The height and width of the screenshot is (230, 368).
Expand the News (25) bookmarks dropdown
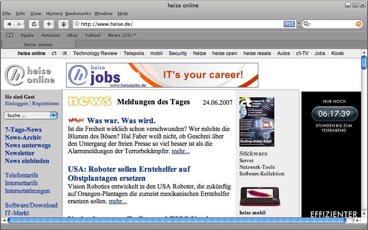click(x=122, y=35)
